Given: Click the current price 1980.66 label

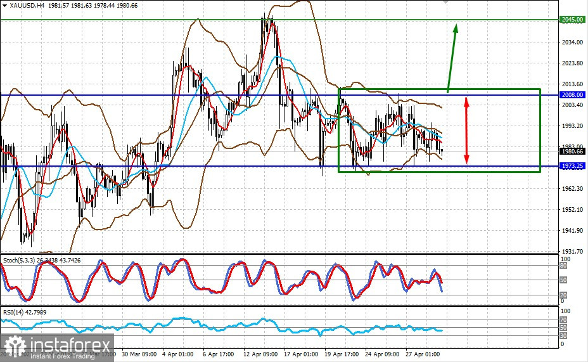Looking at the screenshot, I should click(x=572, y=151).
